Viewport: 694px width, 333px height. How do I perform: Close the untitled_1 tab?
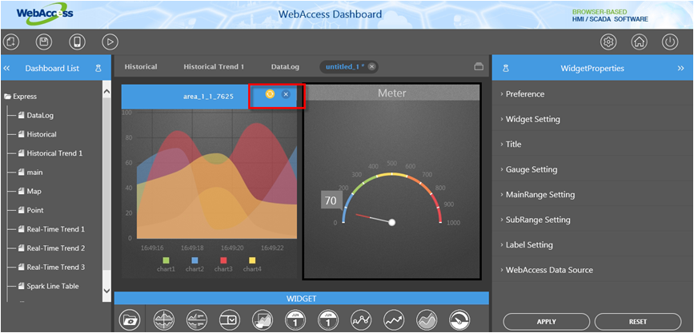(x=371, y=67)
